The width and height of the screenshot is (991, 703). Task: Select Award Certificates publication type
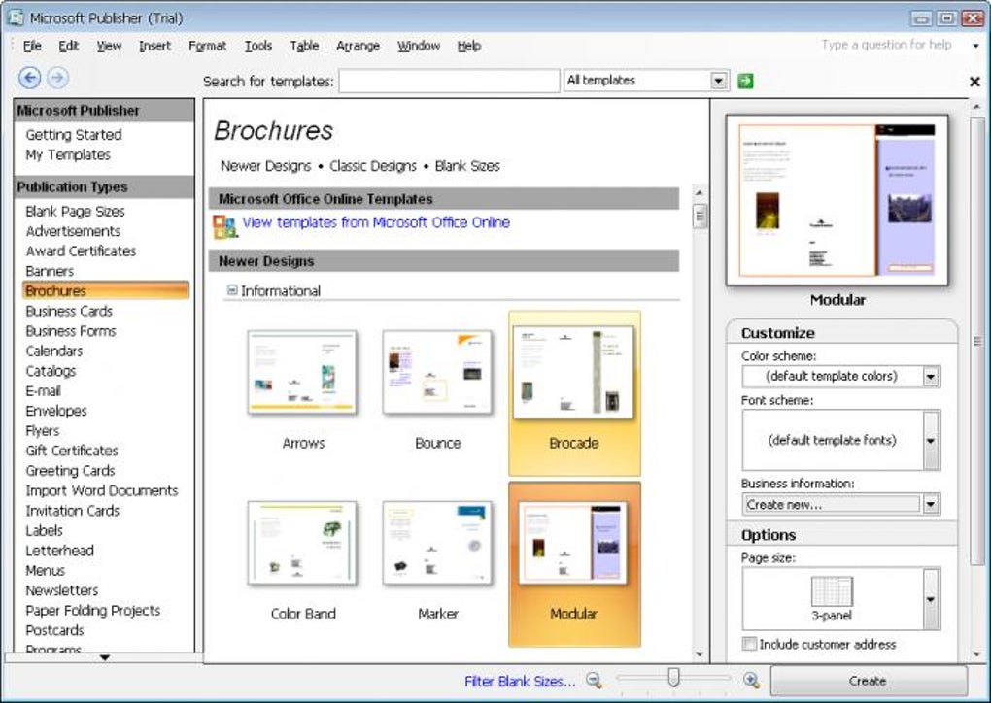pyautogui.click(x=81, y=251)
